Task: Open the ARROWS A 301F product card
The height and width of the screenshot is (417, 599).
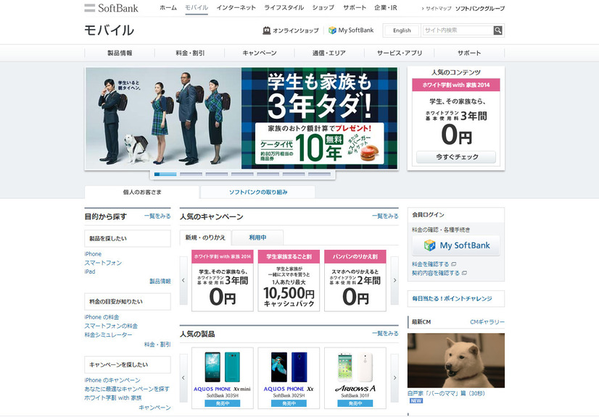Action: [x=355, y=378]
